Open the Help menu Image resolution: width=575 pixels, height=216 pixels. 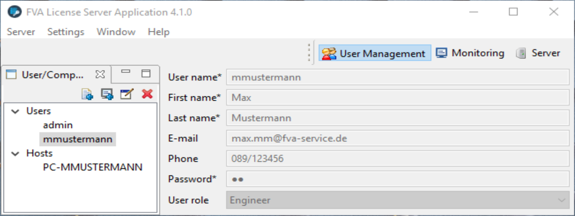click(158, 32)
